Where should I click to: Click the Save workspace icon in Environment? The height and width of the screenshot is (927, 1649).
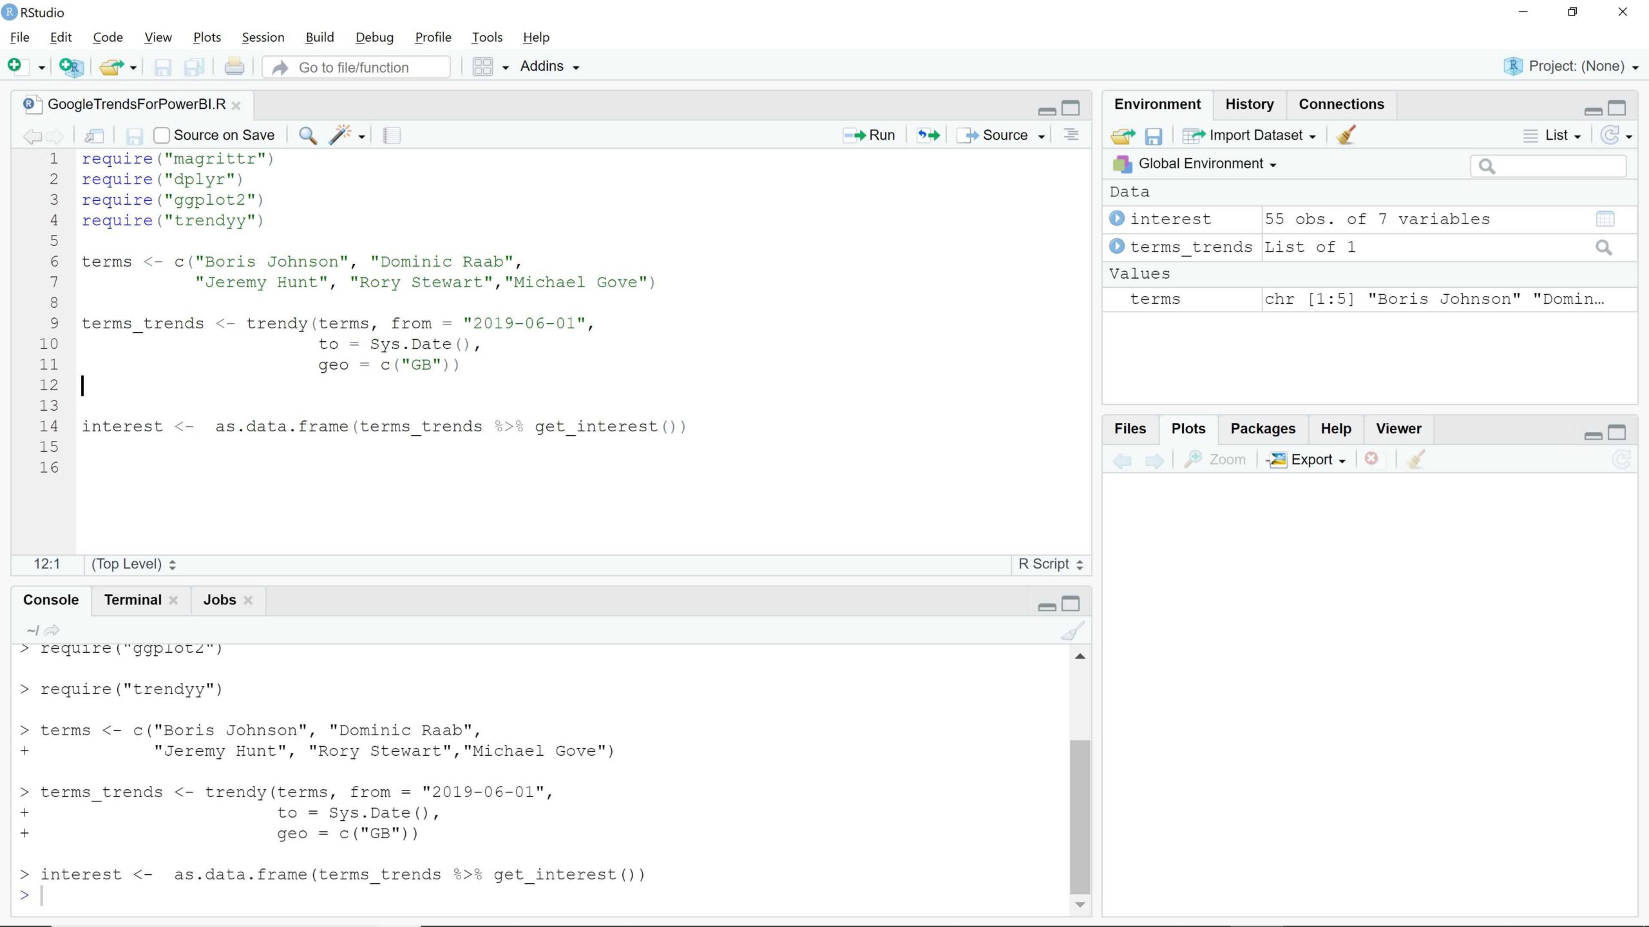point(1153,136)
